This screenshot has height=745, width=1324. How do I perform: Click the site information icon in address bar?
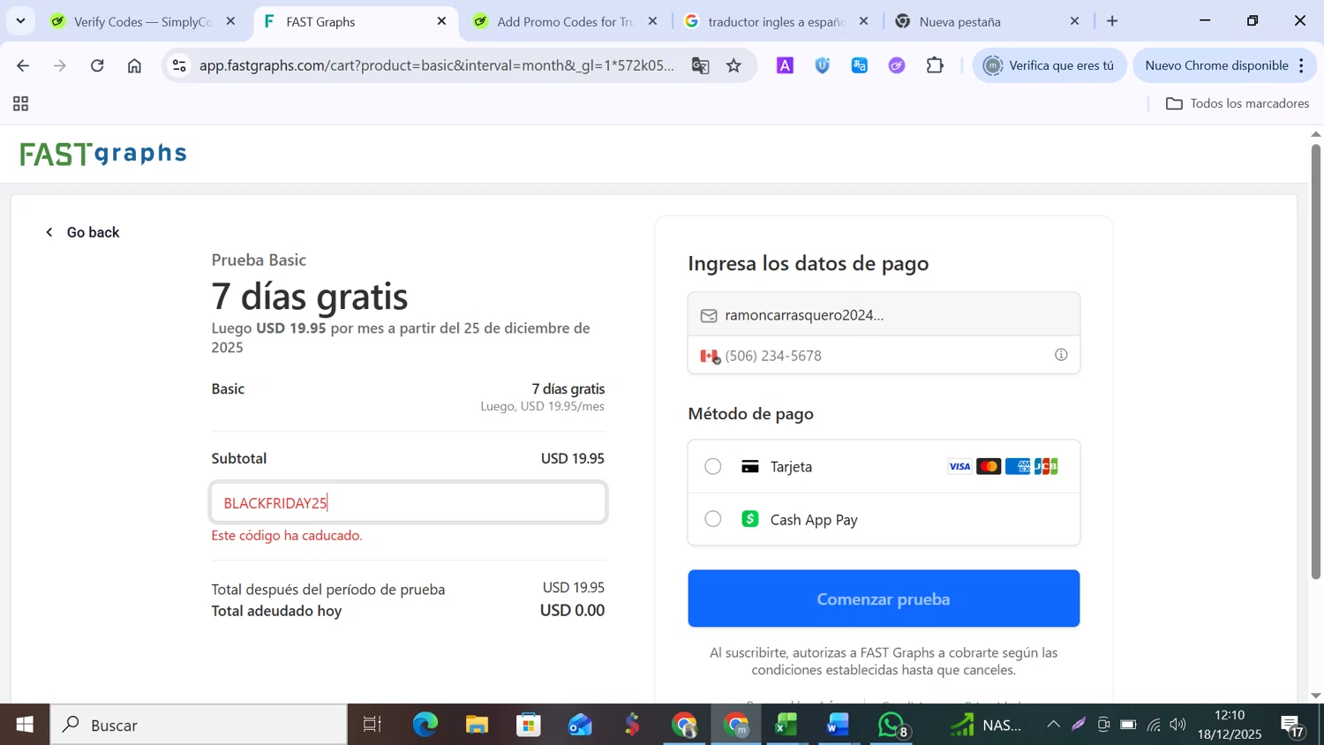tap(179, 65)
